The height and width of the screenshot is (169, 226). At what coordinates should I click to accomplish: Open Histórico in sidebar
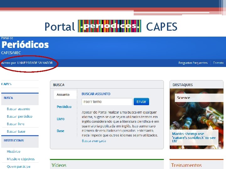tap(13, 151)
